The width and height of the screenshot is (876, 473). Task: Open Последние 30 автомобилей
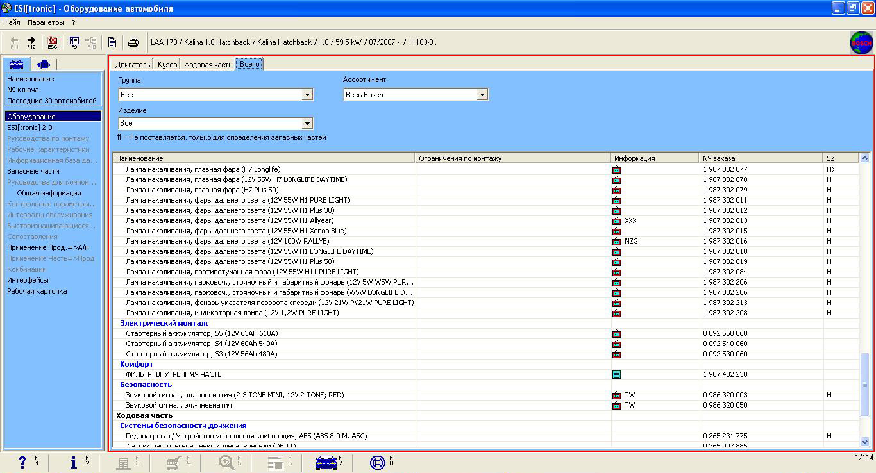(52, 101)
